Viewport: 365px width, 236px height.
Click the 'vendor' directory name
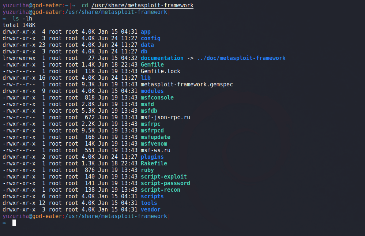[150, 209]
